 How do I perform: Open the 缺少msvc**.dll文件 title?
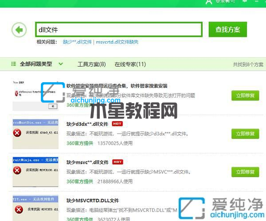(x=87, y=162)
